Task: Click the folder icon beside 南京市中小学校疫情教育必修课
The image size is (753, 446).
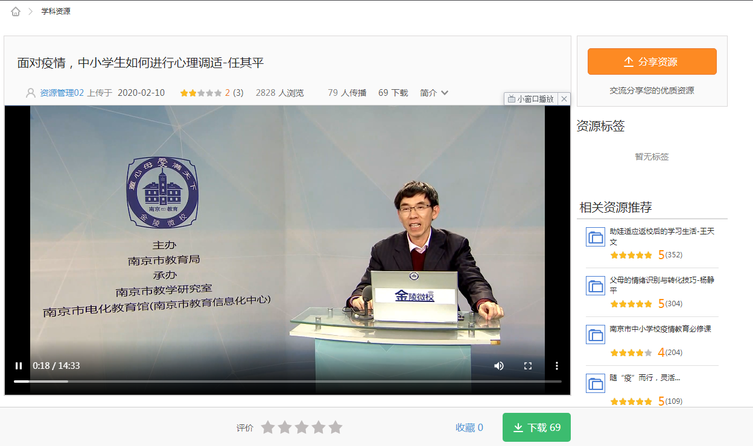Action: point(595,334)
